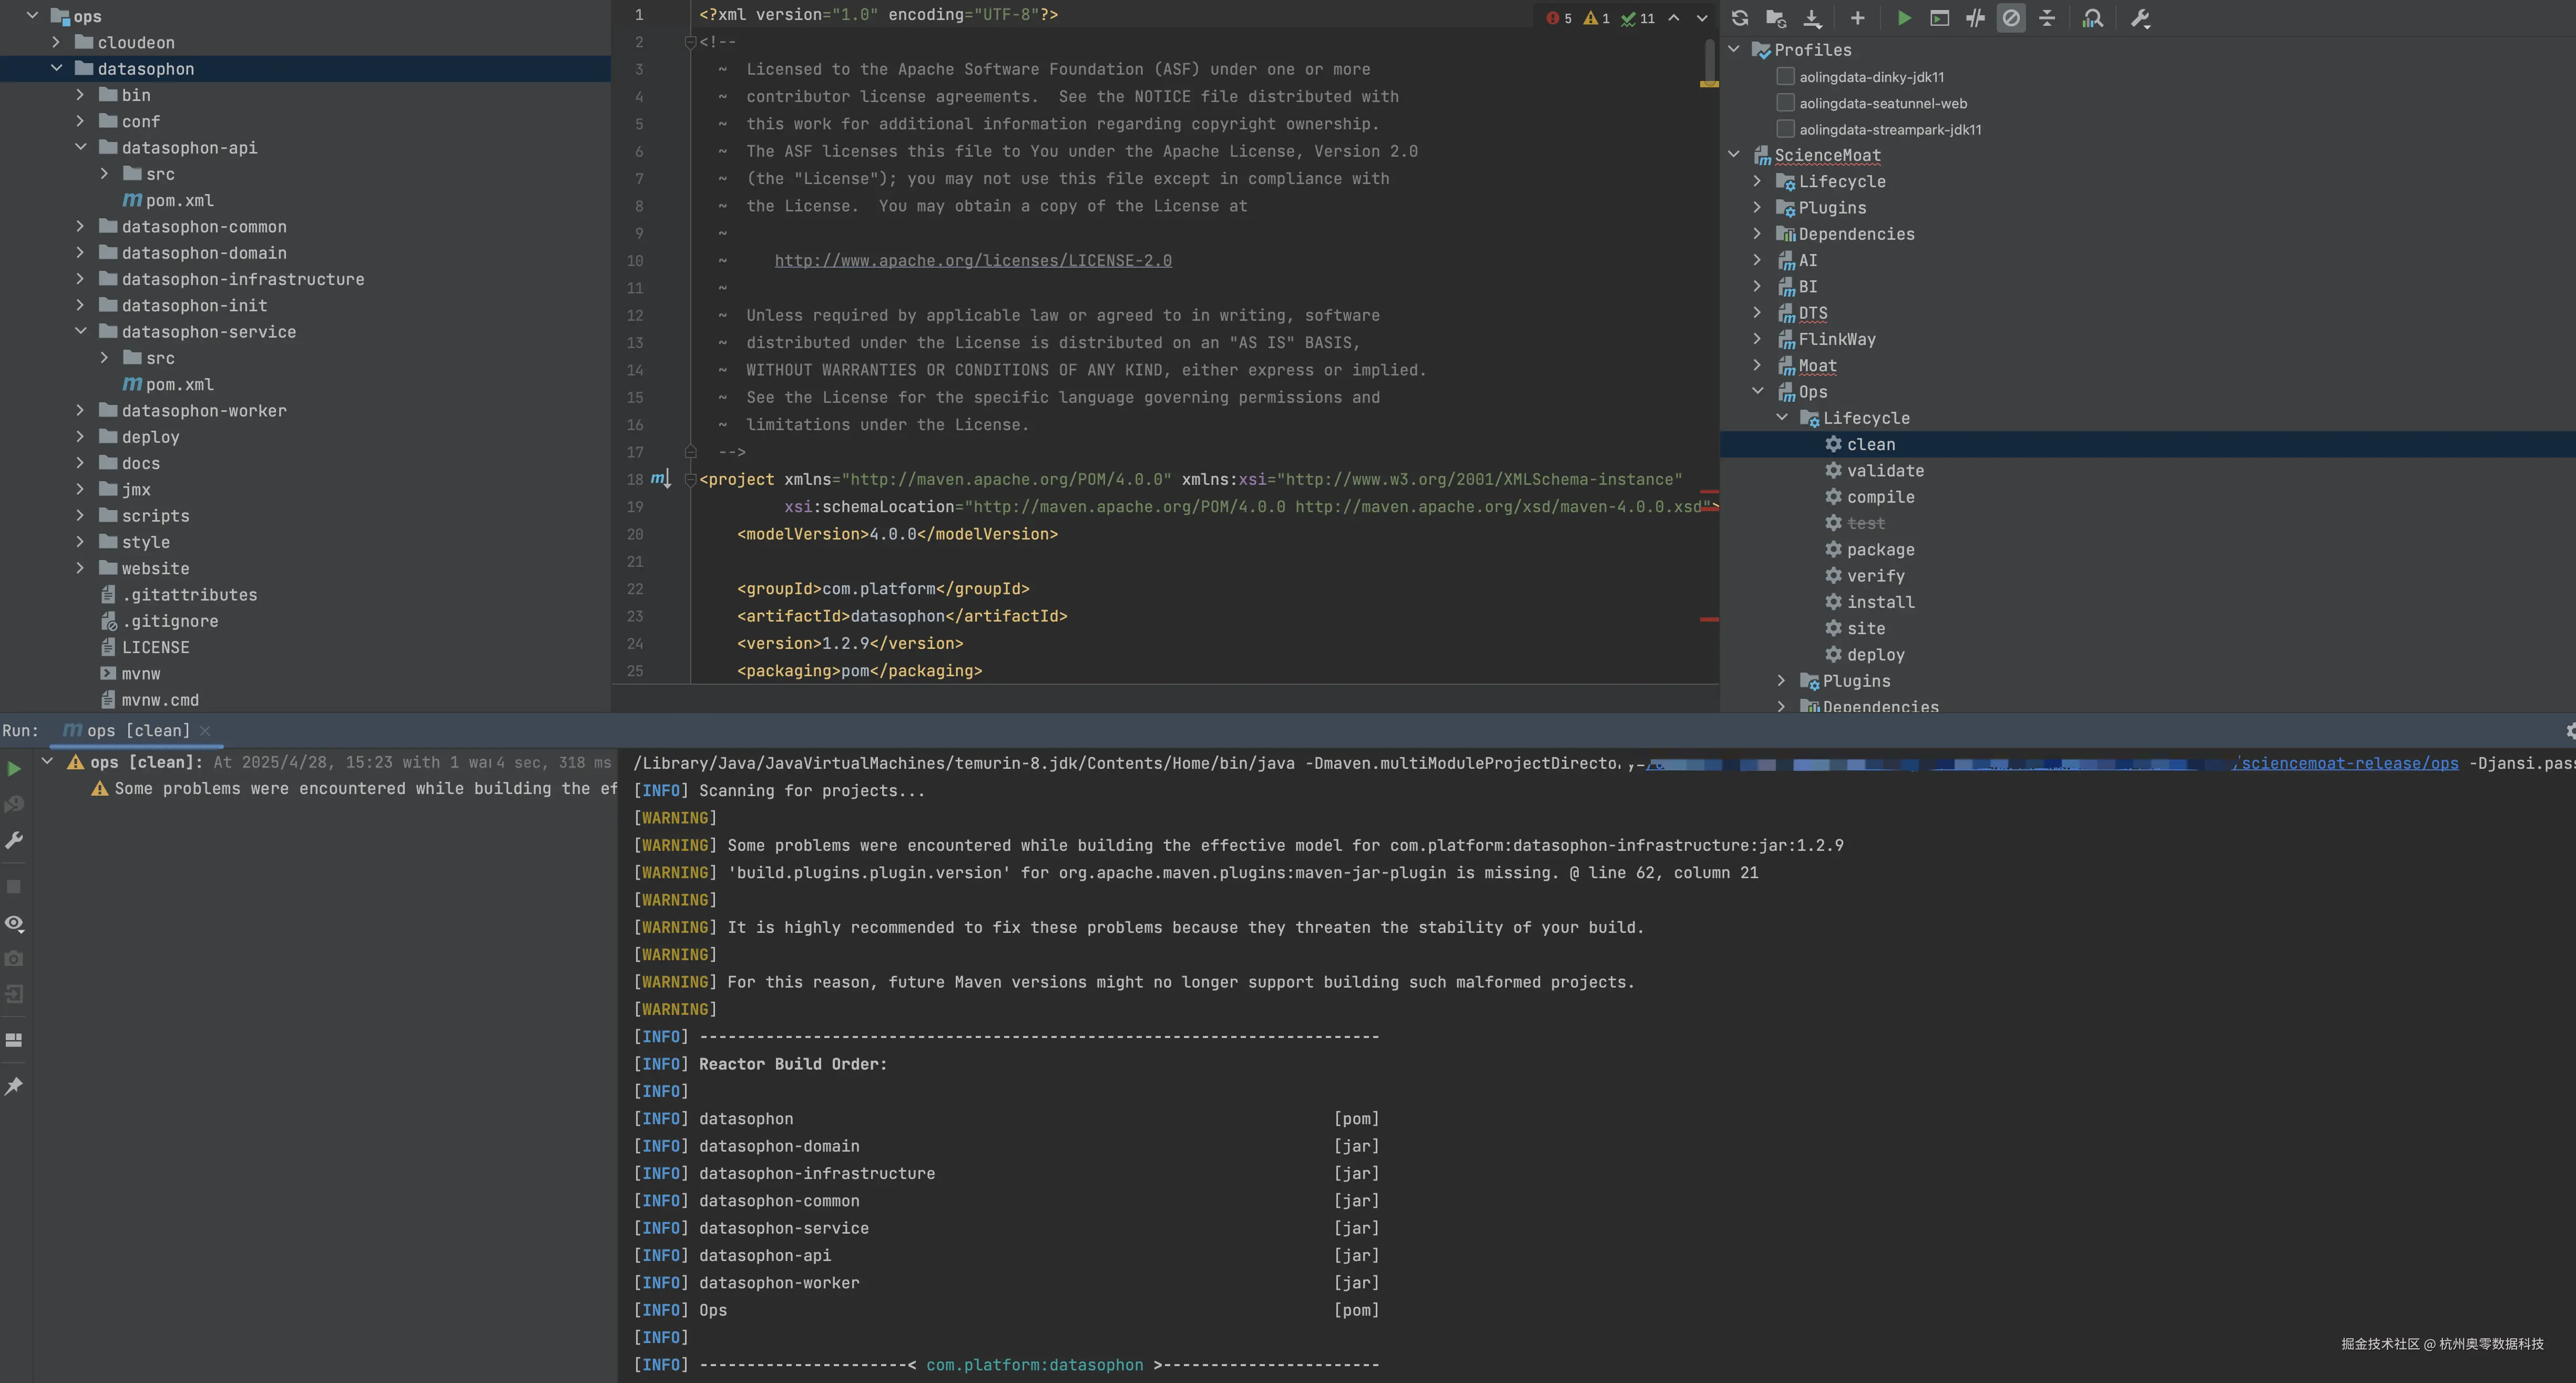Check the aolingdata-seatunnel-web profile
This screenshot has width=2576, height=1383.
click(1785, 103)
